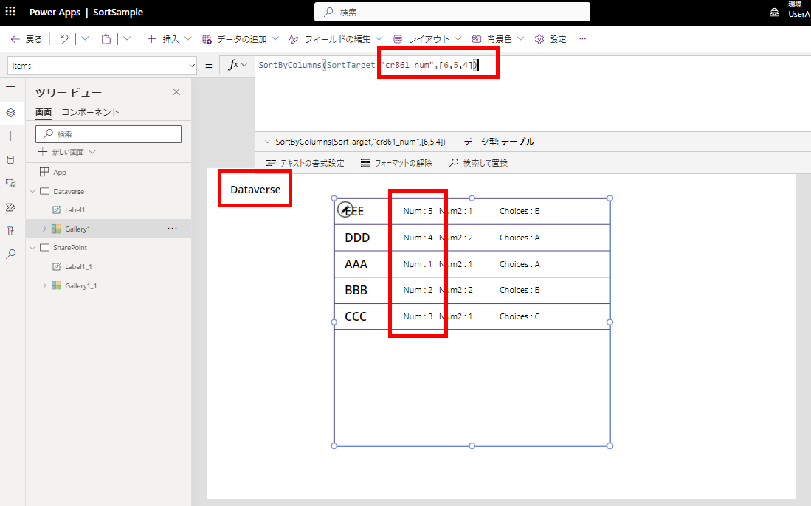Collapse the Dataverse screen node
Screen dimensions: 811x506
click(32, 191)
